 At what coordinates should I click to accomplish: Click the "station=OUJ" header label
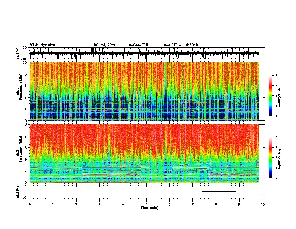pyautogui.click(x=138, y=45)
